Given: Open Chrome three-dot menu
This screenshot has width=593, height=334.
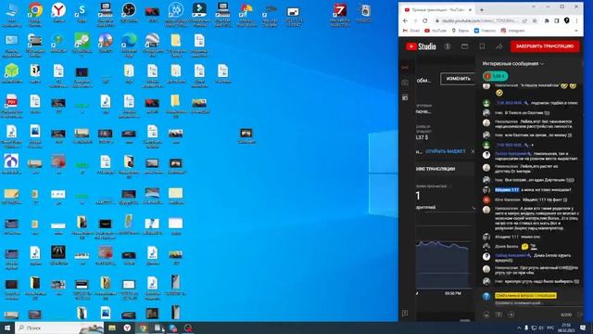Looking at the screenshot, I should coord(576,20).
